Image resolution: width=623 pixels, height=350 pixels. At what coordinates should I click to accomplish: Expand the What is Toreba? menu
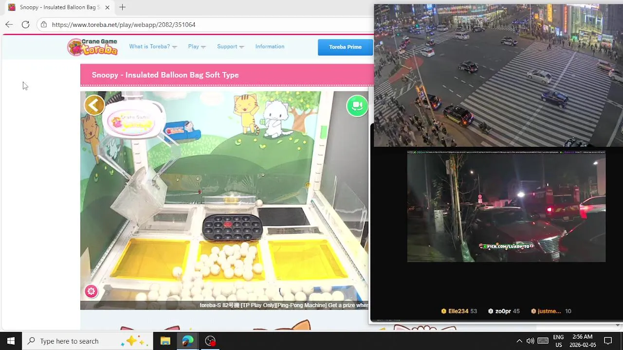[153, 47]
